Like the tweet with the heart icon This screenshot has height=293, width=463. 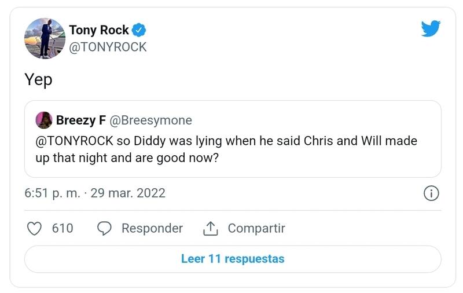point(35,228)
